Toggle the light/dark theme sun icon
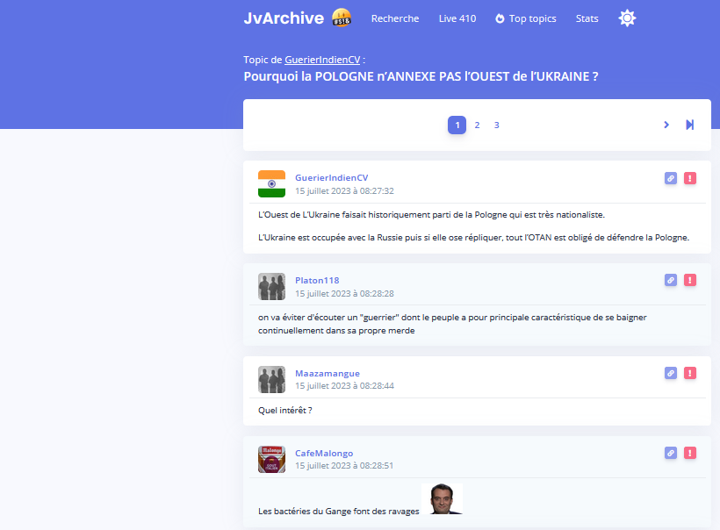The height and width of the screenshot is (530, 720). click(x=627, y=18)
